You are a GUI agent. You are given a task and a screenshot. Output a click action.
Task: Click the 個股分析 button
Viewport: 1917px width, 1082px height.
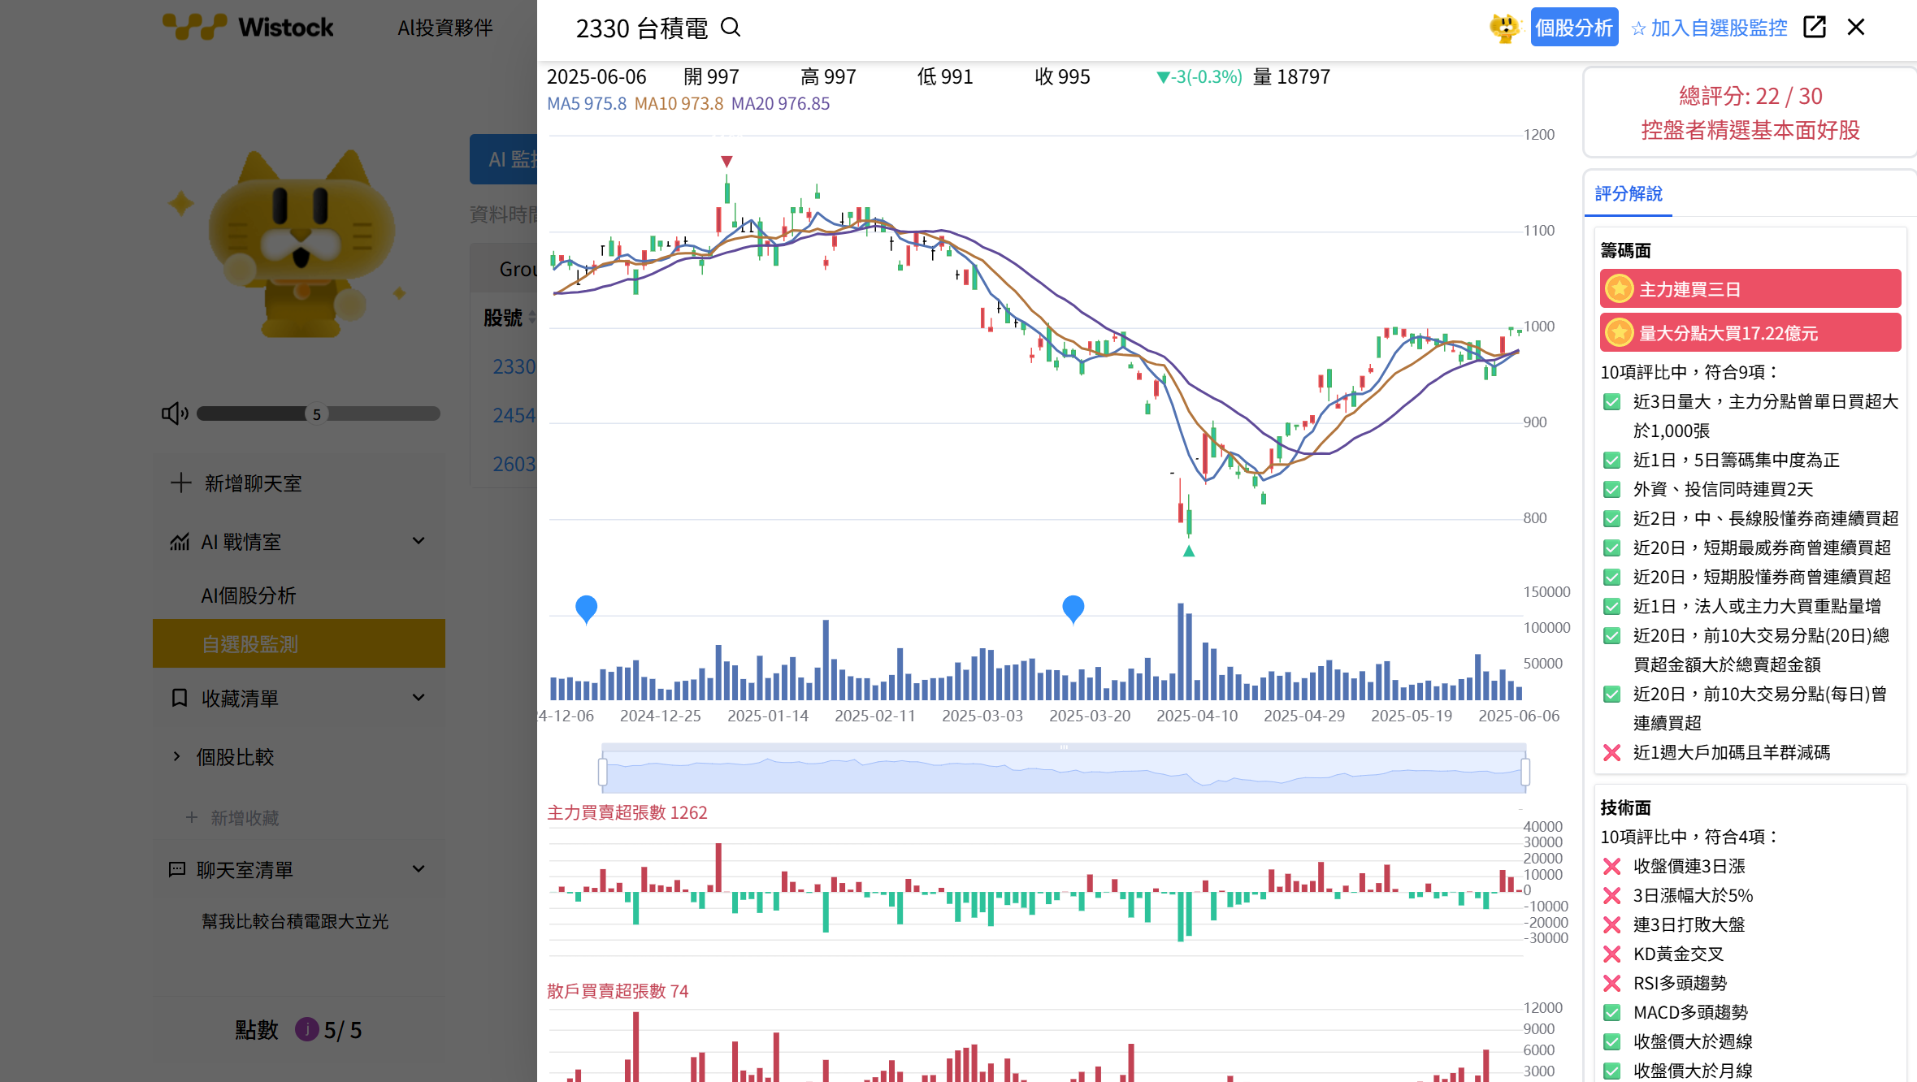pos(1574,27)
